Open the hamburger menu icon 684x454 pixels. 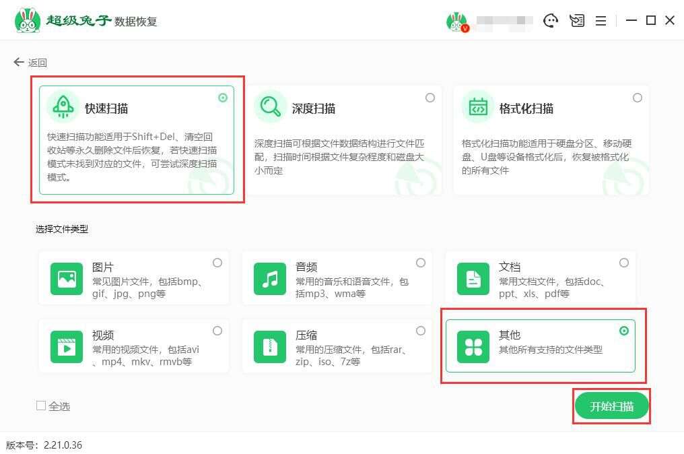coord(601,20)
